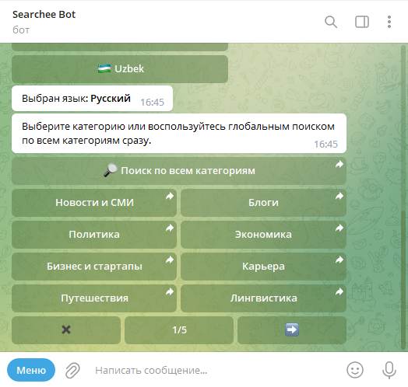This screenshot has height=387, width=408.
Task: Pick the Карьера category
Action: tap(263, 267)
